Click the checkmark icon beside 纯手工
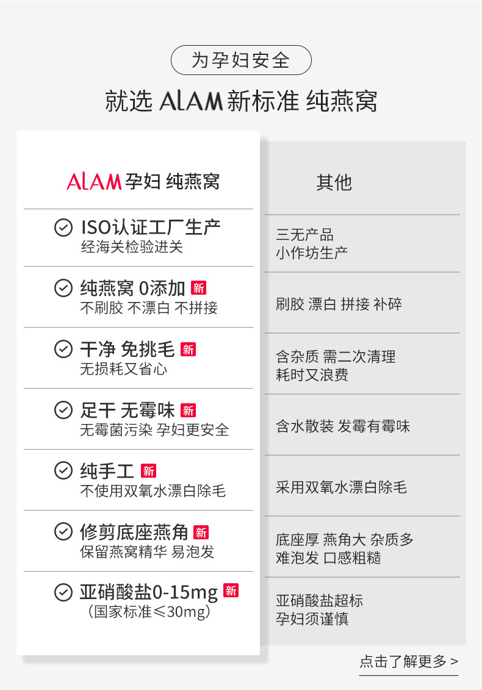This screenshot has width=482, height=690. pos(63,470)
